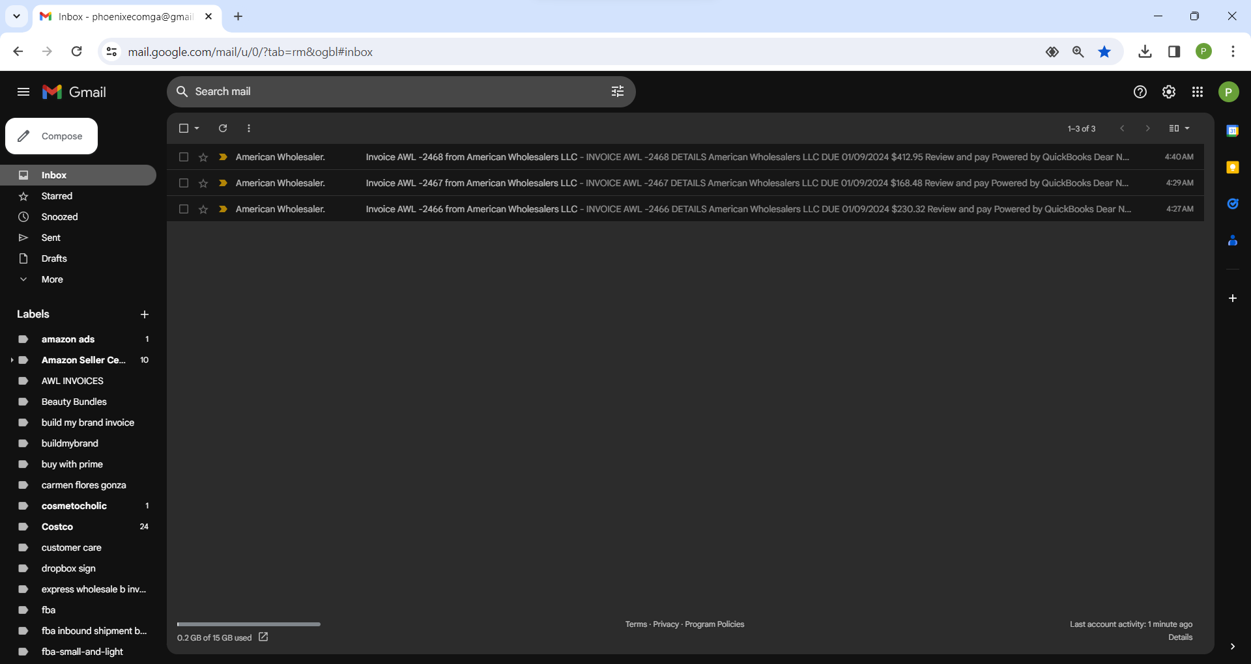Image resolution: width=1251 pixels, height=664 pixels.
Task: Open Chrome tab search dropdown
Action: pos(16,16)
